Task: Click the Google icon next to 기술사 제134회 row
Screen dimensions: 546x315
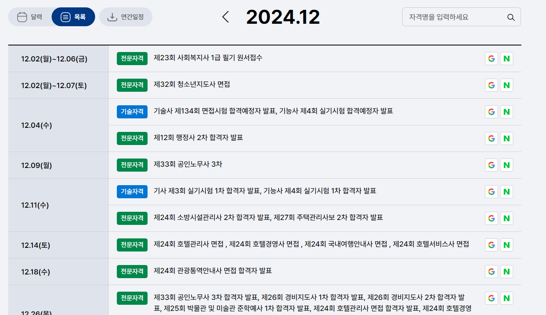Action: pos(491,111)
